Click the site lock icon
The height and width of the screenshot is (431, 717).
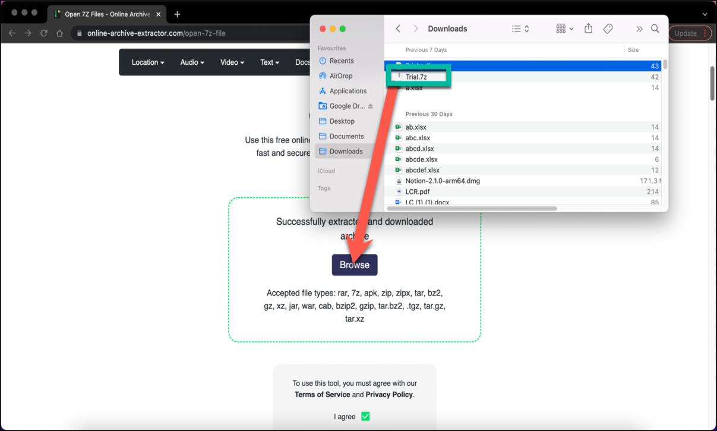coord(79,33)
